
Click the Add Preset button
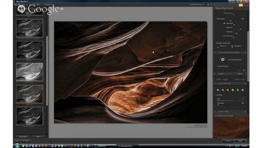(x=23, y=136)
